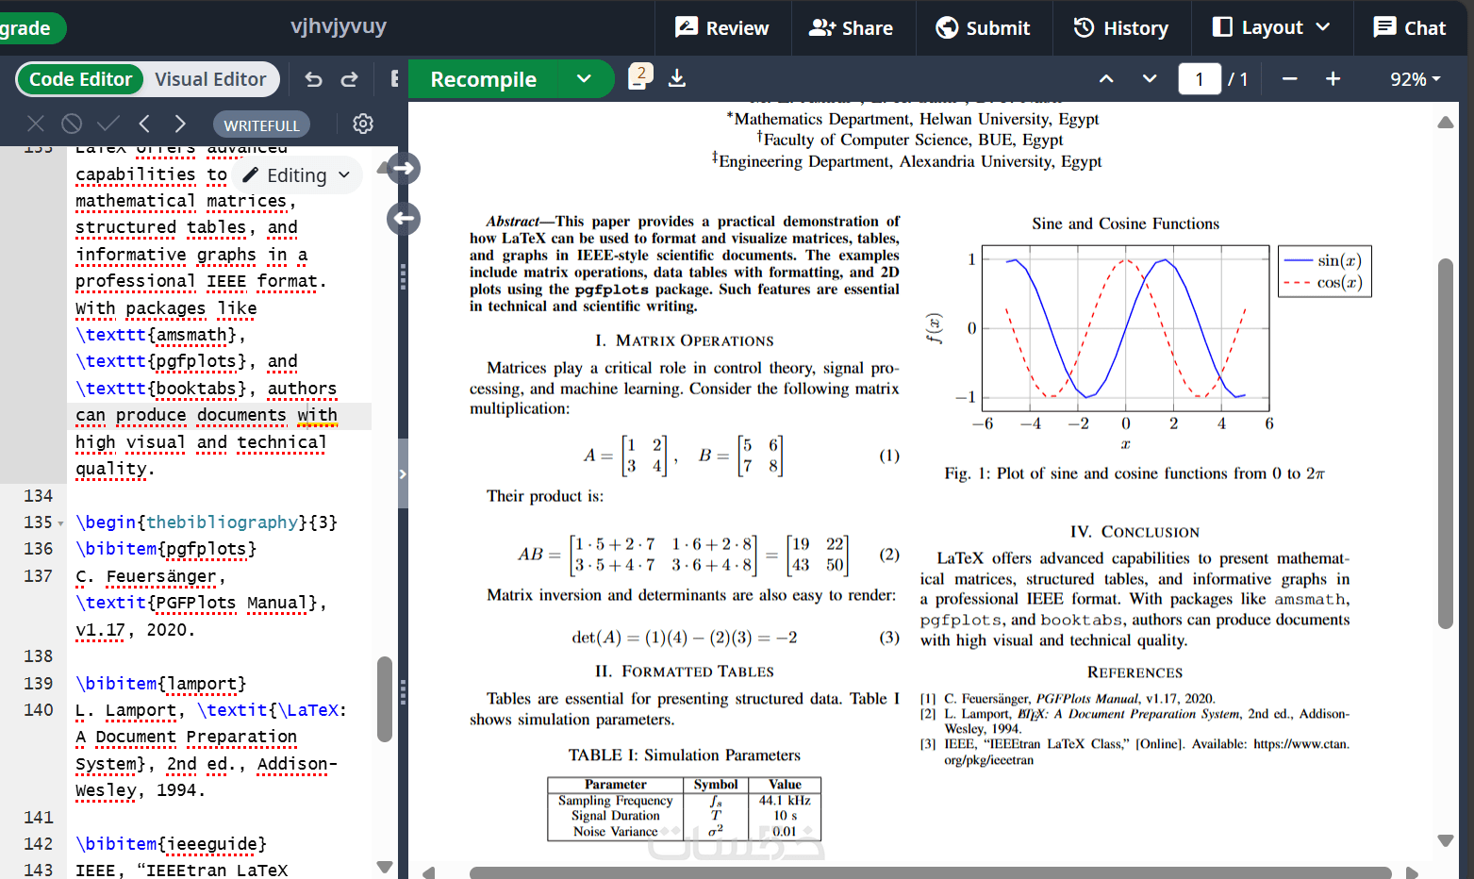Jump to the previous Writefull suggestion
The width and height of the screenshot is (1474, 879).
[144, 124]
